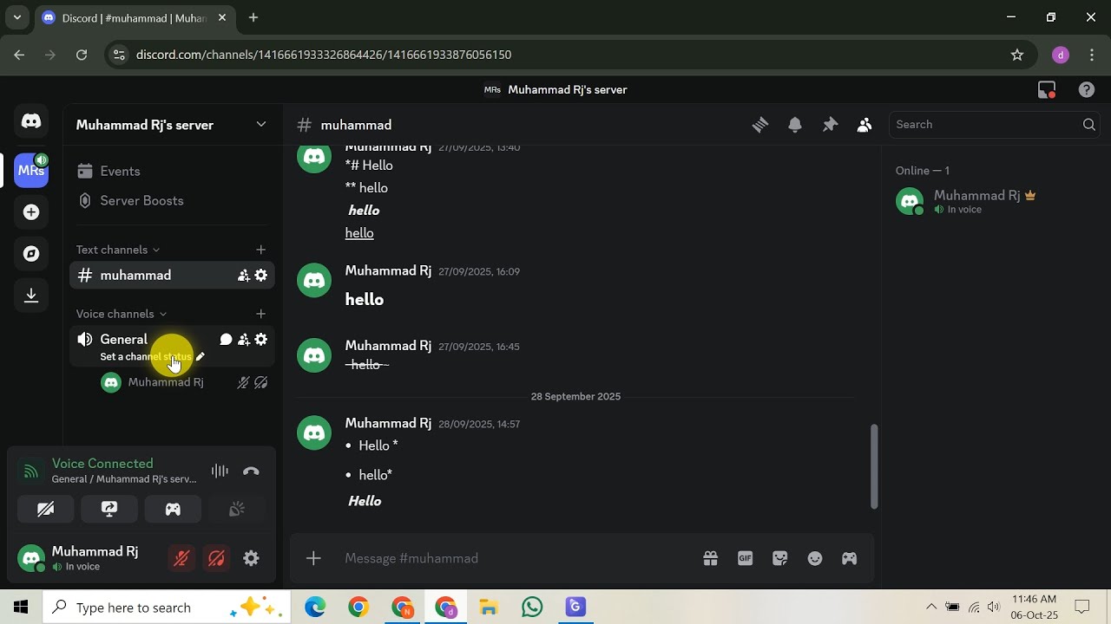The width and height of the screenshot is (1111, 624).
Task: Open Events in server sidebar
Action: [172, 172]
